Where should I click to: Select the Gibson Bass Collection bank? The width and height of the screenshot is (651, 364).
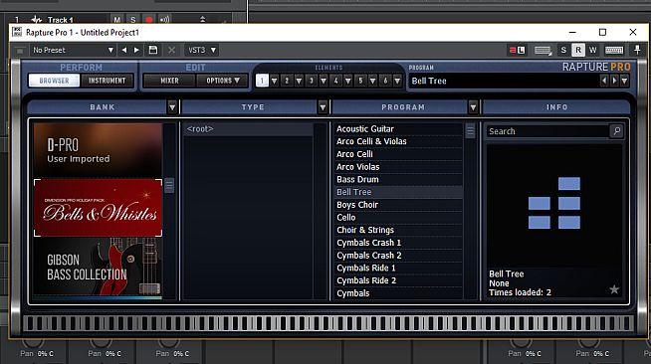tap(98, 268)
